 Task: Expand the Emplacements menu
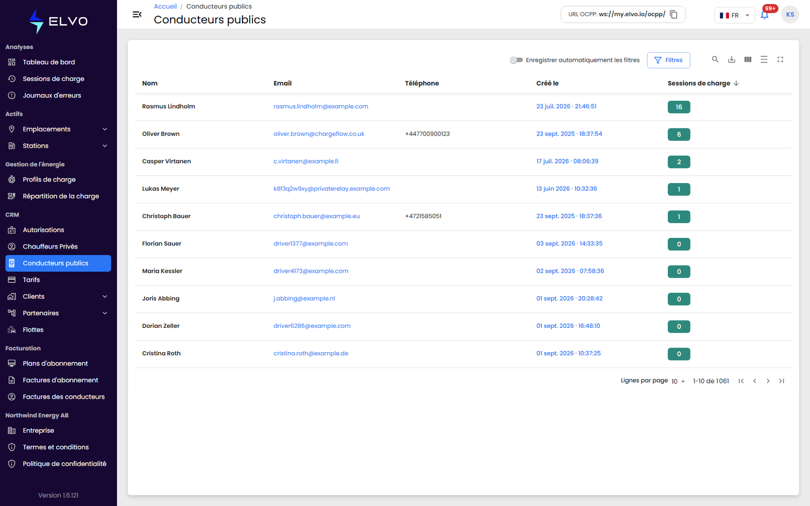pyautogui.click(x=58, y=130)
